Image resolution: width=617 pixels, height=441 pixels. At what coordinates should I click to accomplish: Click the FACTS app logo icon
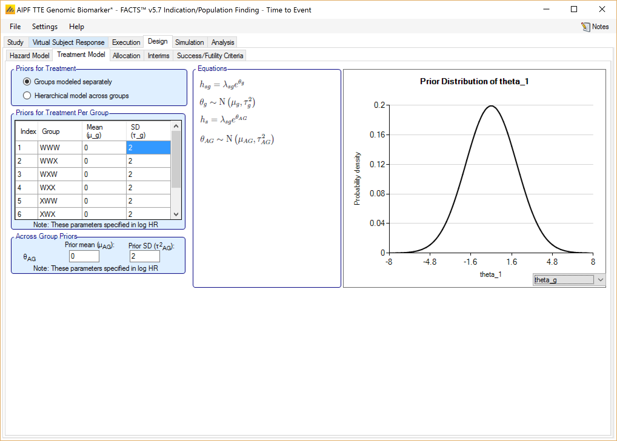[x=10, y=10]
